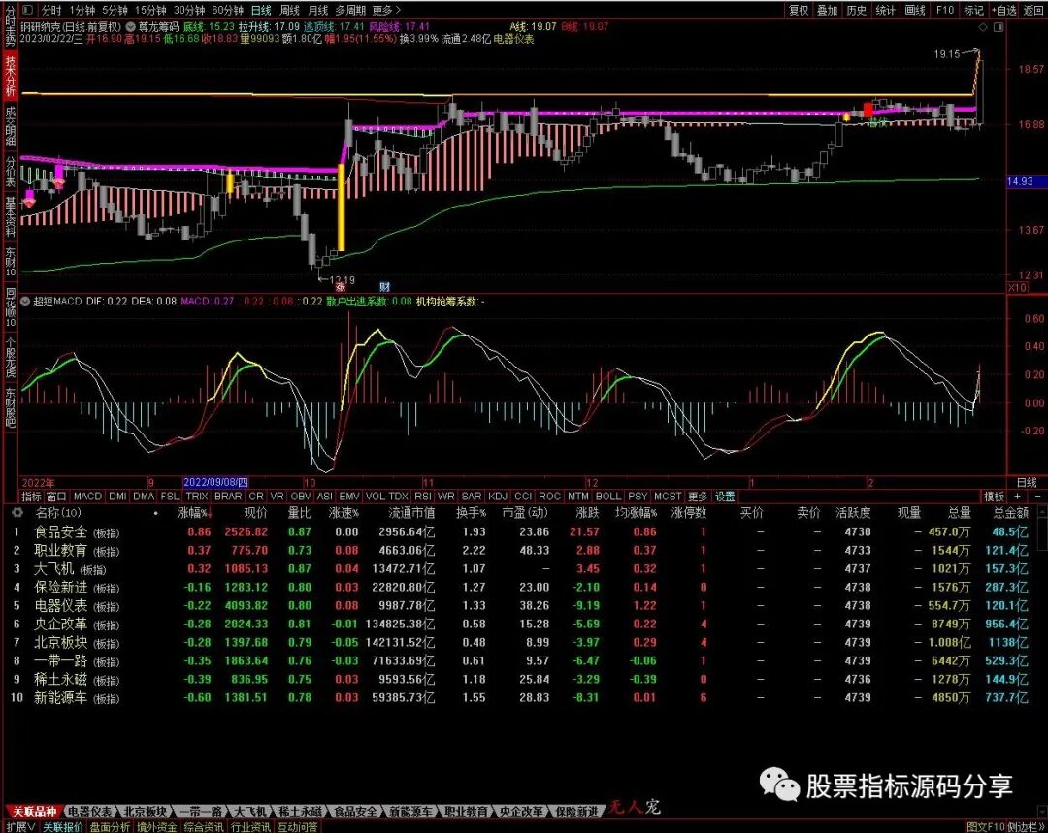Switch to 1分钟 chart period
The height and width of the screenshot is (833, 1048).
coord(82,10)
